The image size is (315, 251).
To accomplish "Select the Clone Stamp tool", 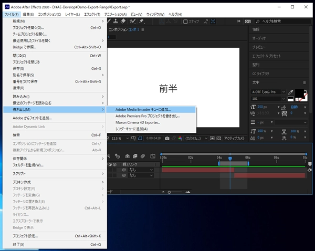I will point(115,21).
